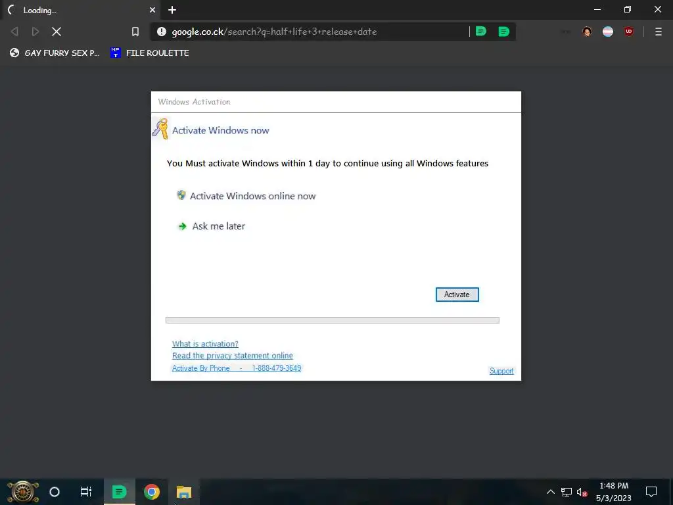Click the activation progress bar

(332, 320)
